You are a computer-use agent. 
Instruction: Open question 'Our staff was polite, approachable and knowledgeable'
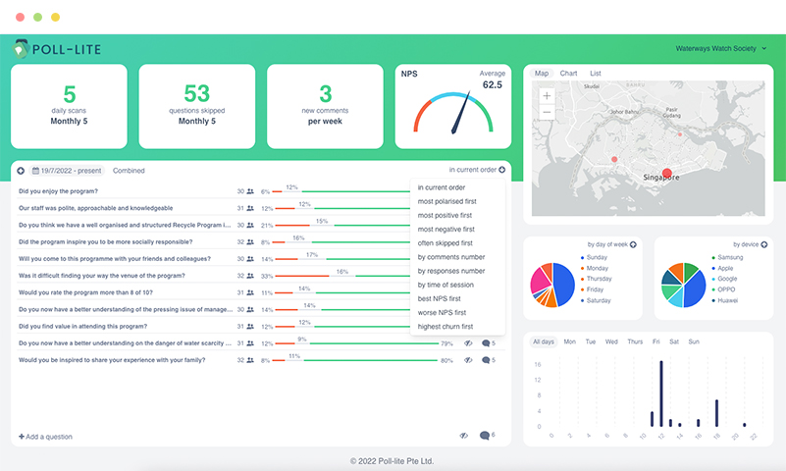pos(96,208)
